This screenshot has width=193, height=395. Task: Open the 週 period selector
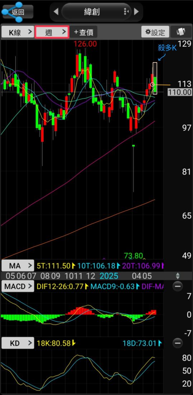pyautogui.click(x=52, y=32)
